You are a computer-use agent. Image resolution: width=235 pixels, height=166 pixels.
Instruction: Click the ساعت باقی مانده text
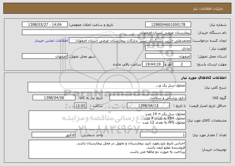(x=127, y=64)
